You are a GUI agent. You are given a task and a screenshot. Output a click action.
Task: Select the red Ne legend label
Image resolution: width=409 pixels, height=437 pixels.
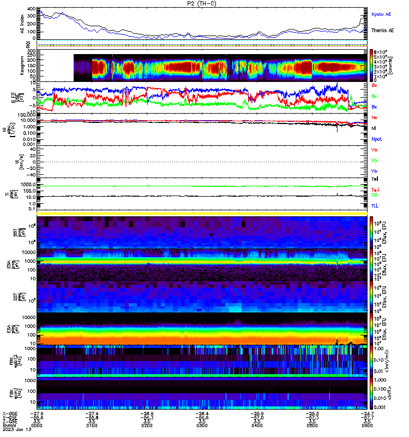click(374, 117)
